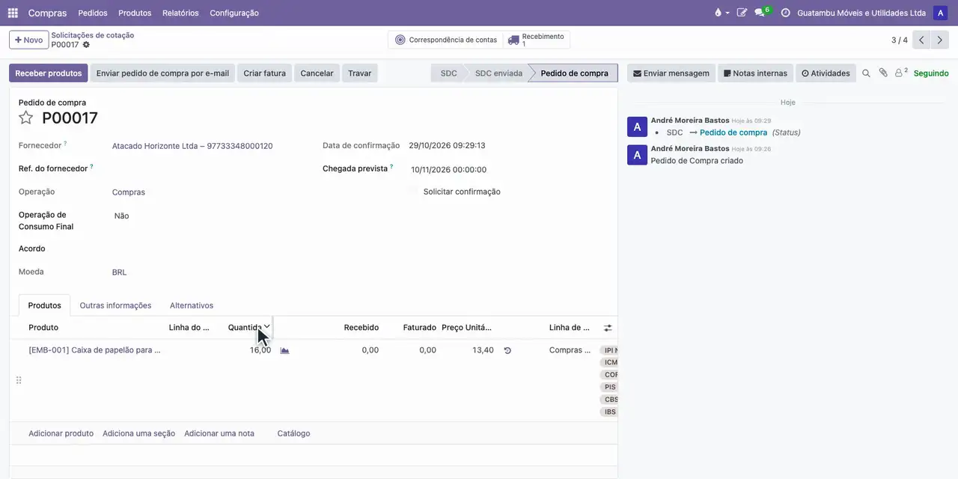Click Criar fatura button

click(264, 73)
